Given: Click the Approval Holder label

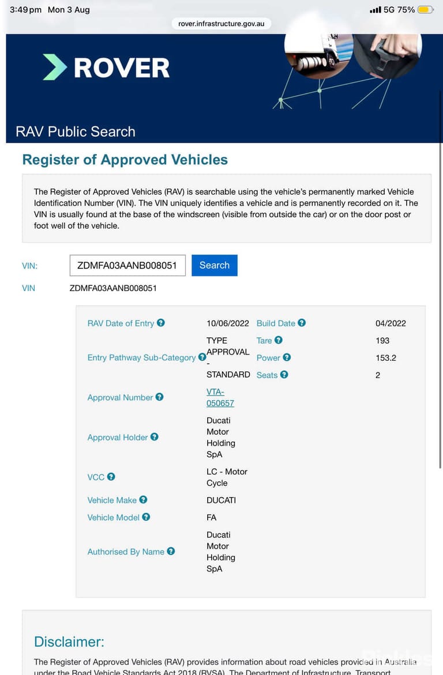Looking at the screenshot, I should (118, 437).
